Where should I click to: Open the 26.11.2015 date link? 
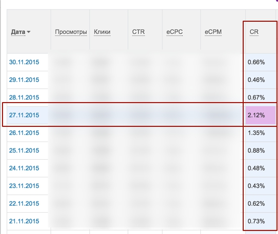coord(24,133)
